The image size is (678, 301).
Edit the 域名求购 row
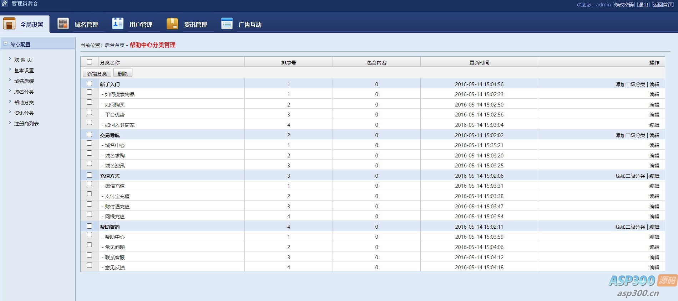pos(654,156)
